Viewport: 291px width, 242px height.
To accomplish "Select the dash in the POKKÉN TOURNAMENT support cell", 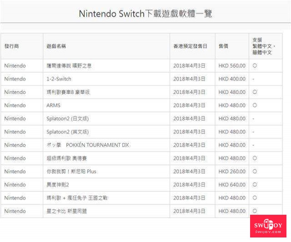I will pos(253,145).
